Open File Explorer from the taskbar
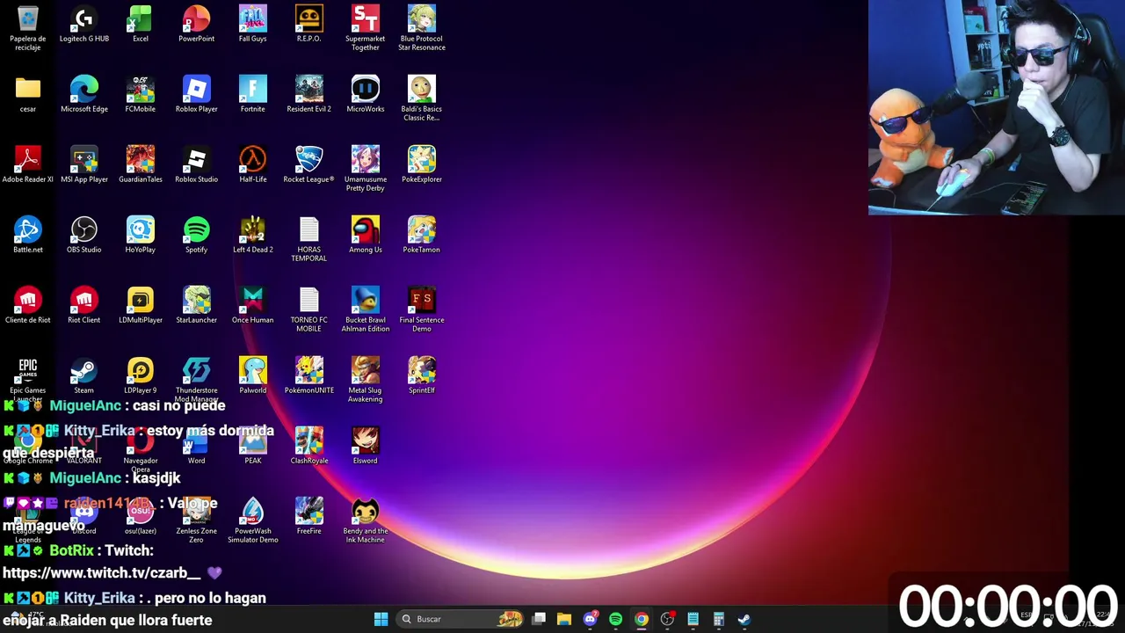Viewport: 1125px width, 633px height. [564, 619]
